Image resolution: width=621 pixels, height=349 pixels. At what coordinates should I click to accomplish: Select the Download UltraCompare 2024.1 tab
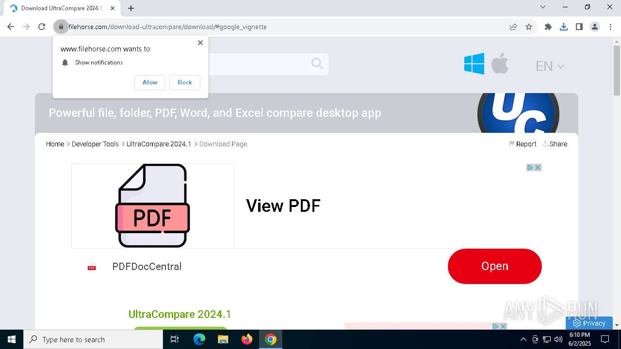click(61, 8)
